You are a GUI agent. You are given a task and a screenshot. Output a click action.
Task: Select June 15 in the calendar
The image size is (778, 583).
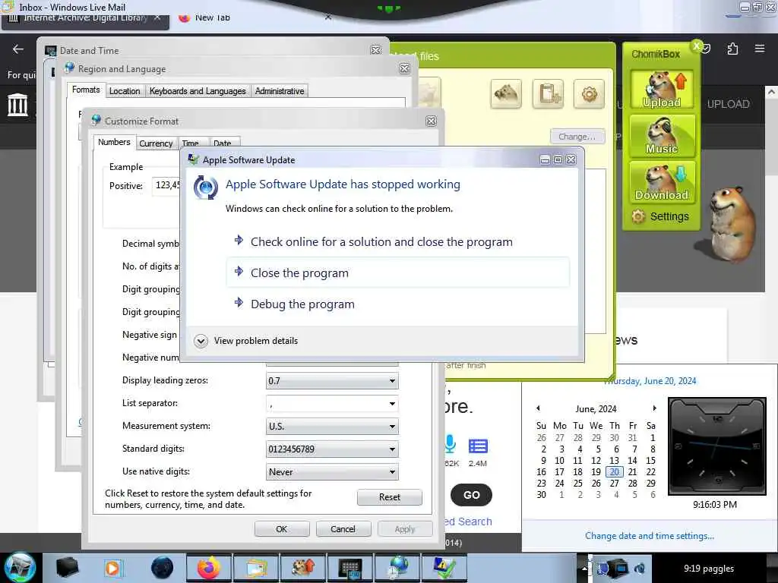650,461
